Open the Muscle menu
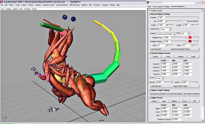The image size is (205, 124). click(x=112, y=5)
